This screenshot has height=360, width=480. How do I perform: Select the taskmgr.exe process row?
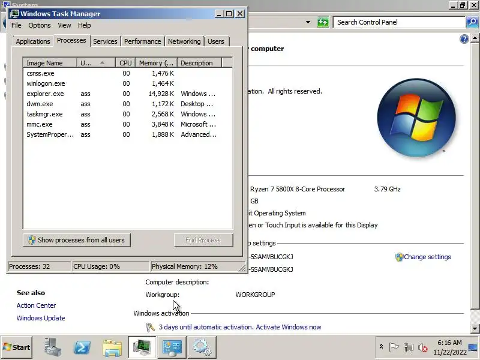point(128,114)
